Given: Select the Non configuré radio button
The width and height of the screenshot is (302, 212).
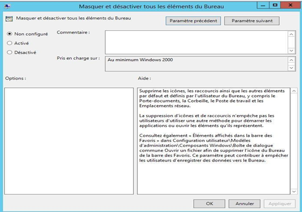Looking at the screenshot, I should pyautogui.click(x=9, y=34).
